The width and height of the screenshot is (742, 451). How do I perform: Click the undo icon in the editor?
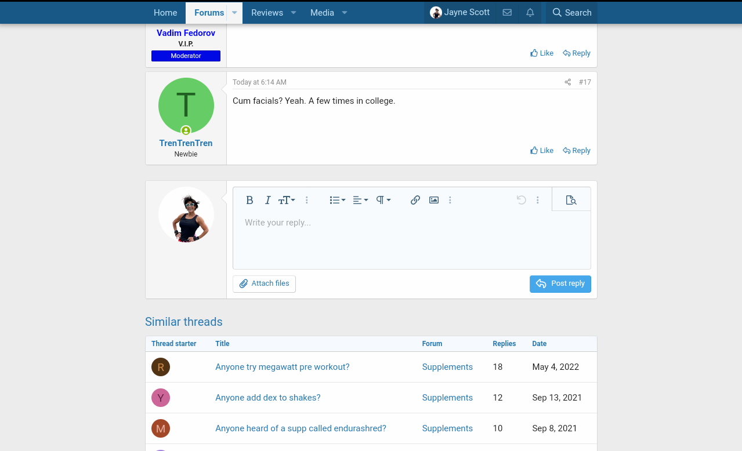point(521,200)
